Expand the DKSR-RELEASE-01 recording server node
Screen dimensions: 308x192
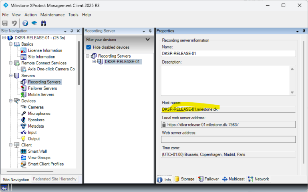pyautogui.click(x=94, y=62)
